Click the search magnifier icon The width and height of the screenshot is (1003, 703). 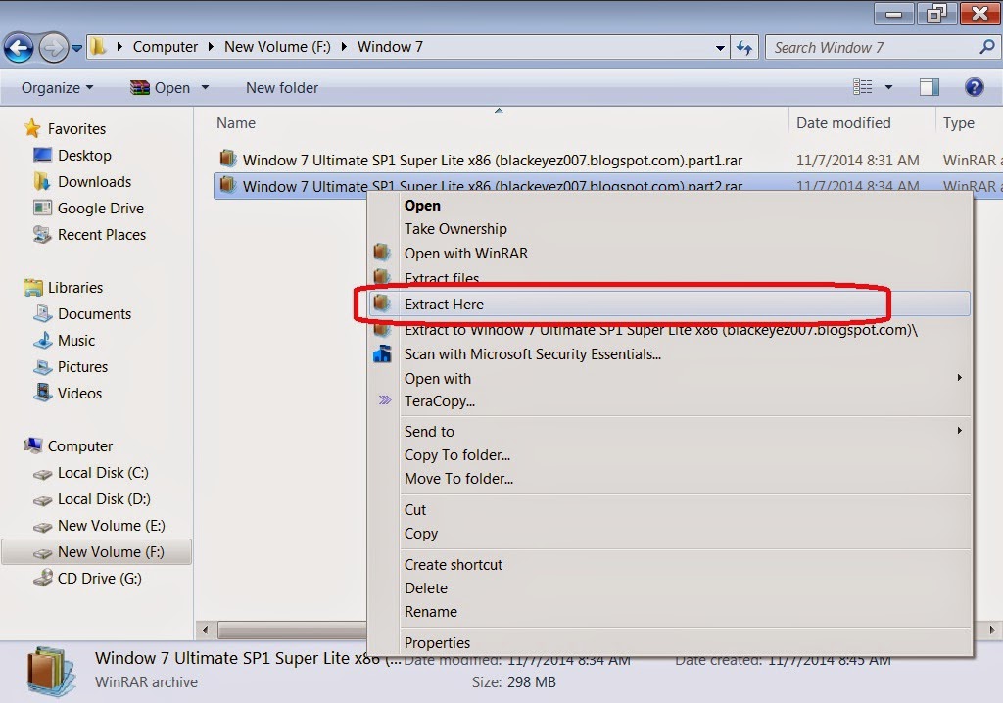click(x=987, y=47)
